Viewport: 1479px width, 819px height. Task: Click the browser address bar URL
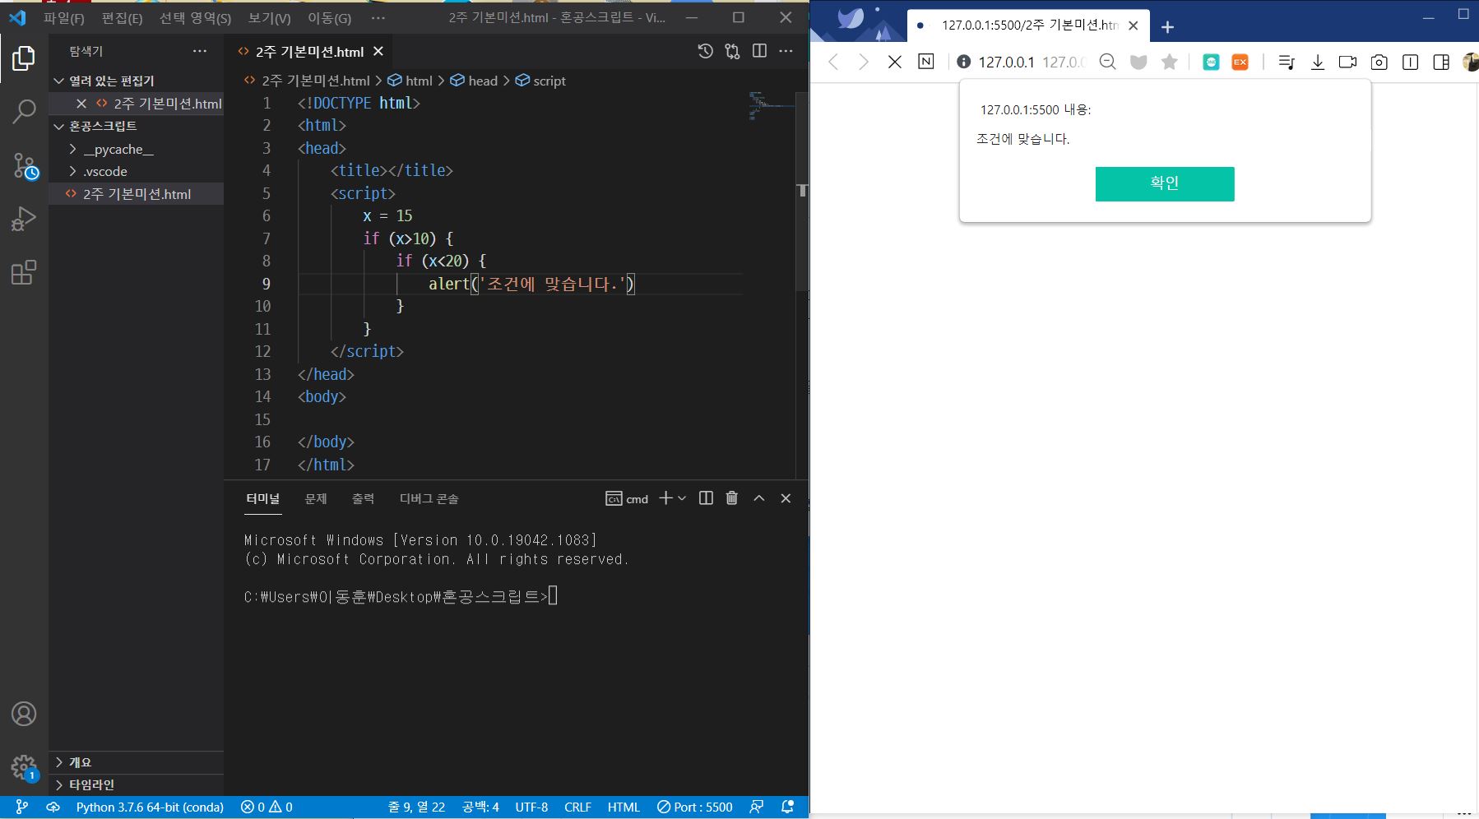click(x=1032, y=62)
